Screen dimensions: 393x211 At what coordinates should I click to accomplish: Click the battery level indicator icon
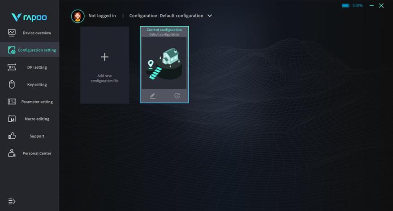pos(345,5)
